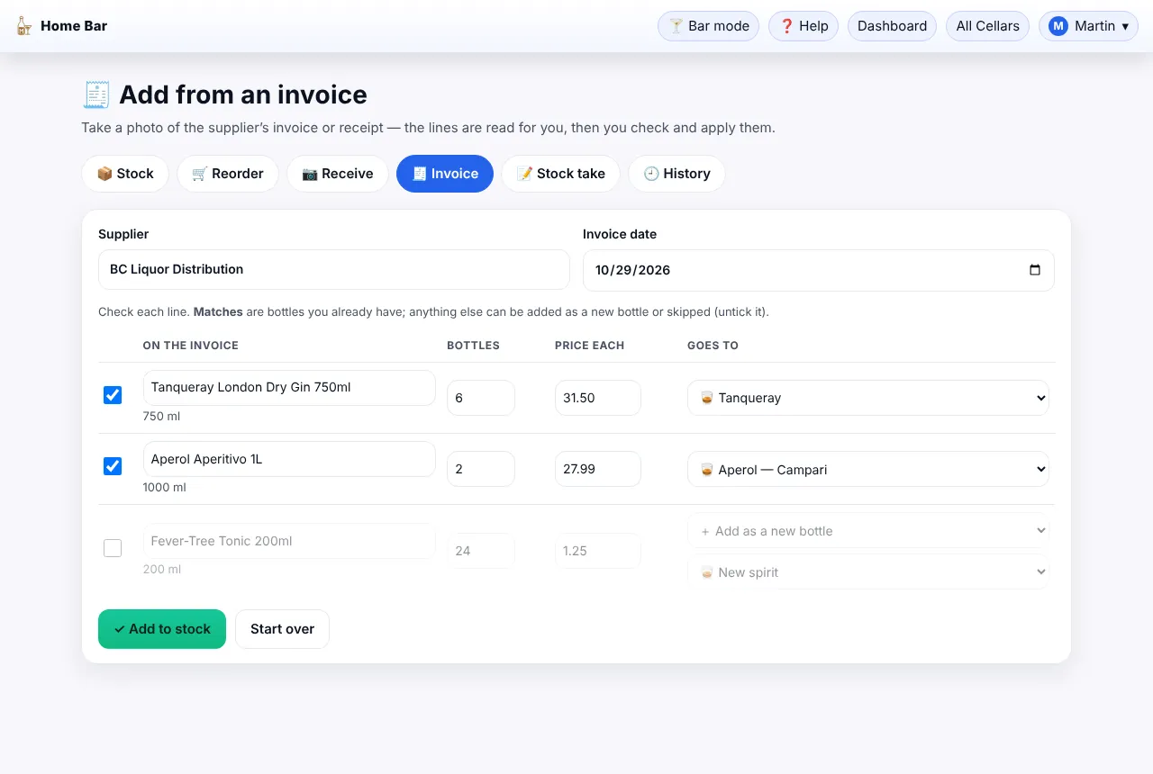1153x774 pixels.
Task: Open the New spirit type dropdown
Action: (868, 572)
